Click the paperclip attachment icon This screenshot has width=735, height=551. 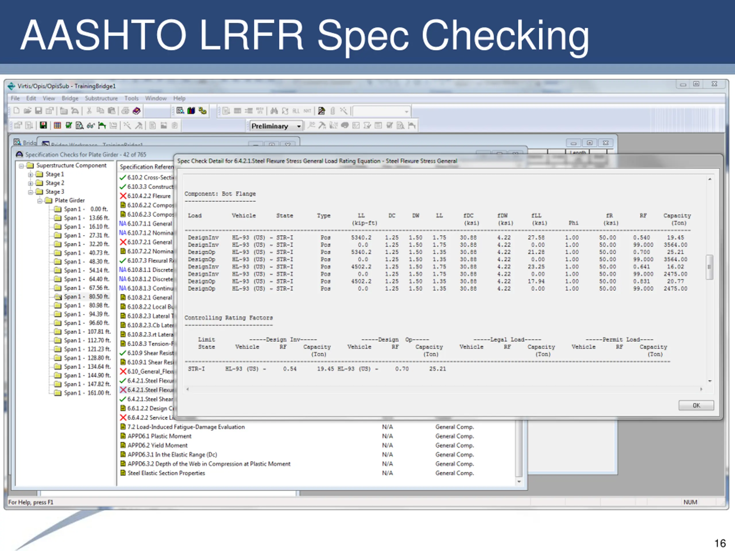point(332,111)
